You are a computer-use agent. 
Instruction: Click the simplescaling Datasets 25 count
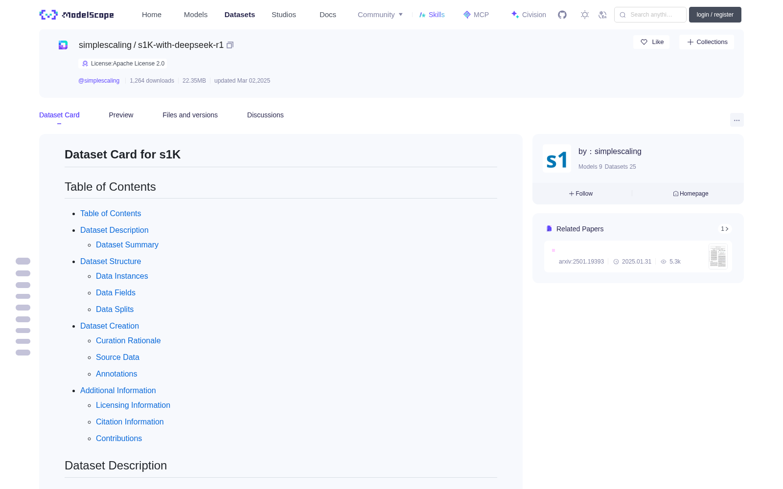tap(620, 167)
